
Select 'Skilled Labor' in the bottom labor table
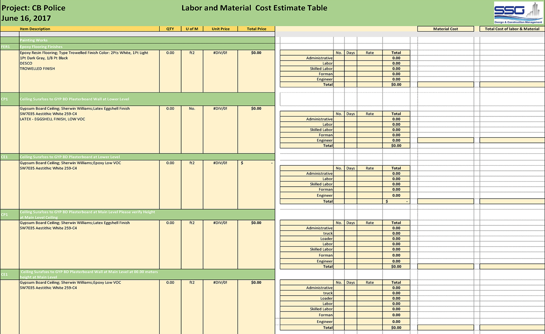[307, 309]
